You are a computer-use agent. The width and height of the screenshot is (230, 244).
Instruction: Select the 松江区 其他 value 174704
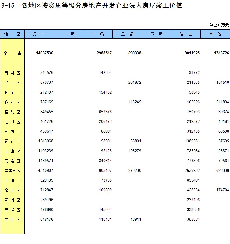click(222, 190)
